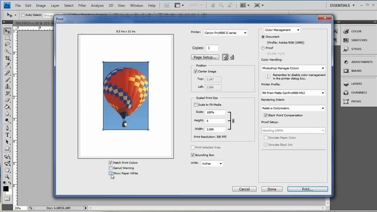The image size is (377, 212).
Task: Open the Image menu
Action: click(x=41, y=5)
